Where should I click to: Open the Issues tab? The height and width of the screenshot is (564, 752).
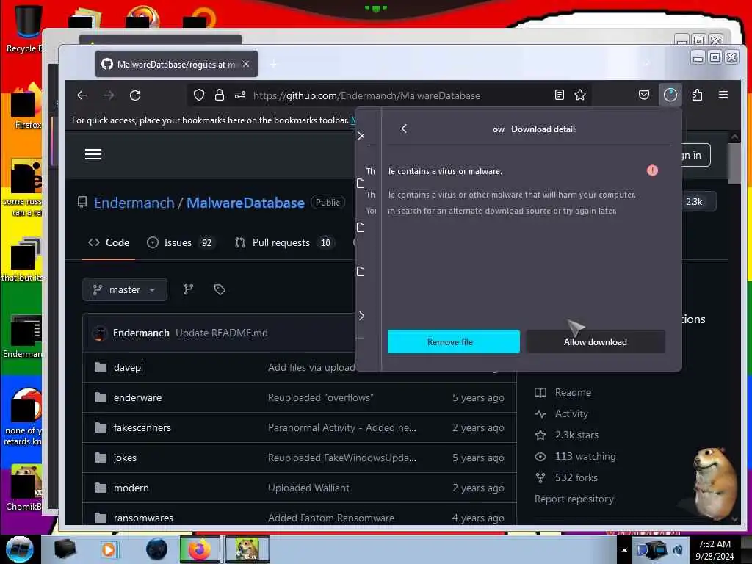tap(181, 242)
